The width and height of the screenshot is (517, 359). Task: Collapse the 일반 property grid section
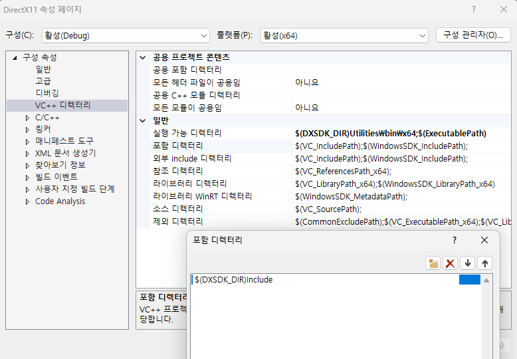[x=142, y=120]
